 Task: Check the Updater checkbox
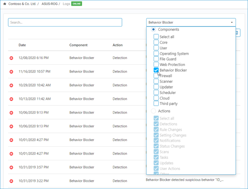[x=156, y=87]
